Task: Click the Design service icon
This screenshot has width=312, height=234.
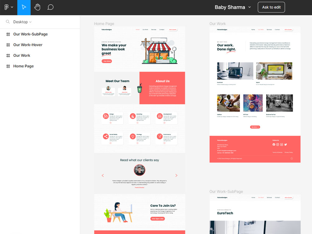Action: click(x=106, y=116)
